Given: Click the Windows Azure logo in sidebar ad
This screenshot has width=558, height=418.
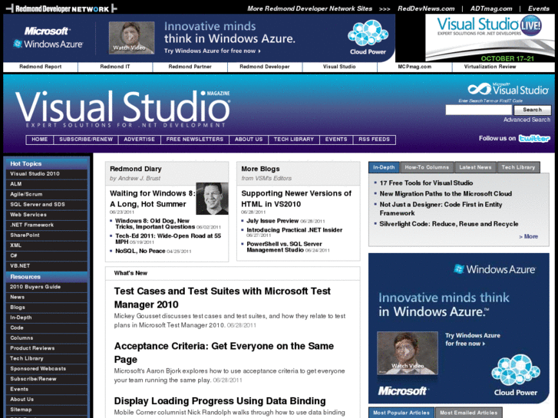Looking at the screenshot, I should coord(494,269).
